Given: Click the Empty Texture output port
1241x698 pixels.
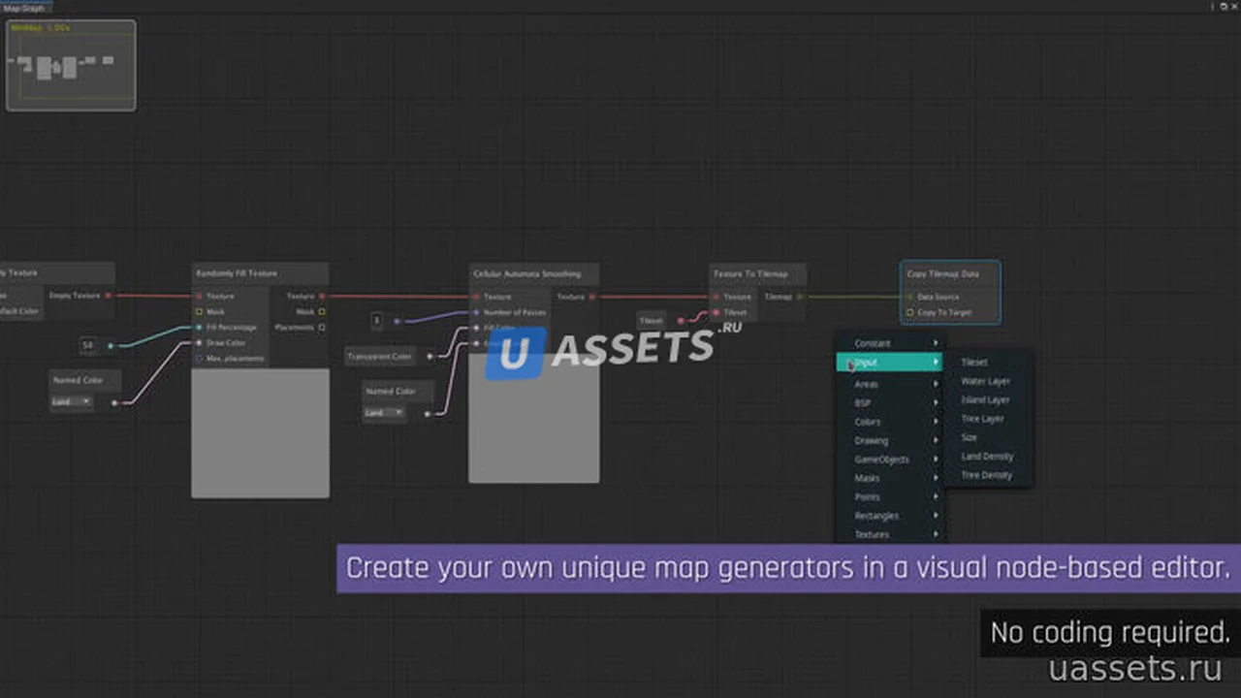Looking at the screenshot, I should (x=108, y=295).
